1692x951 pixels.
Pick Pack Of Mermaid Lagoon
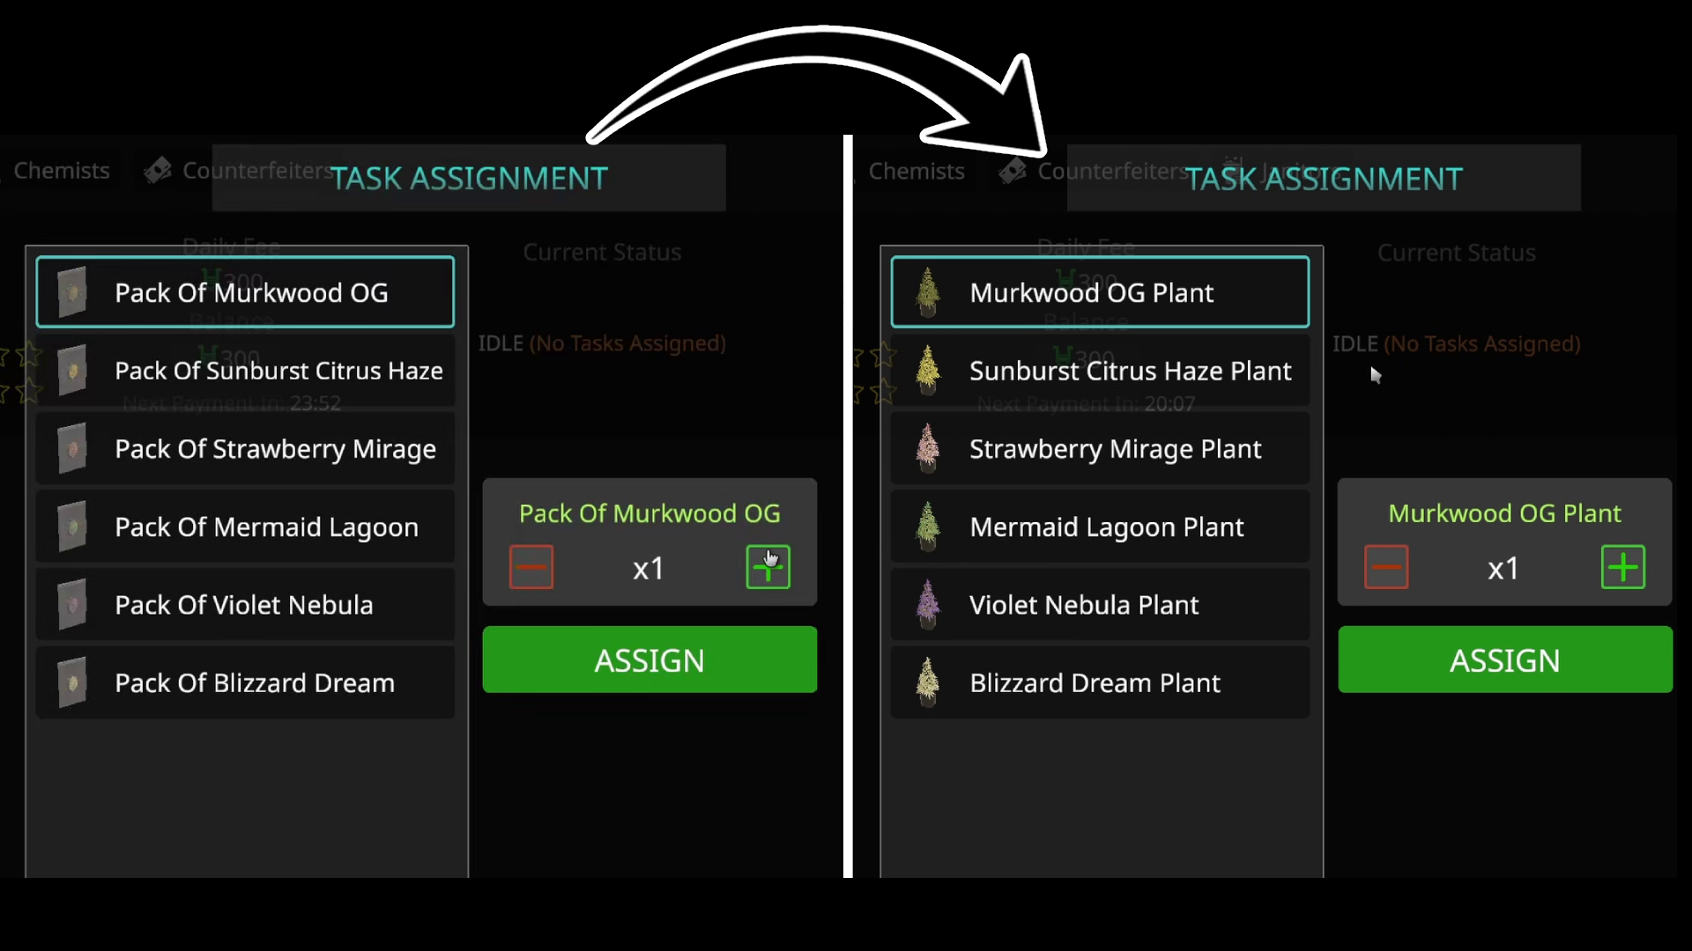tap(245, 527)
